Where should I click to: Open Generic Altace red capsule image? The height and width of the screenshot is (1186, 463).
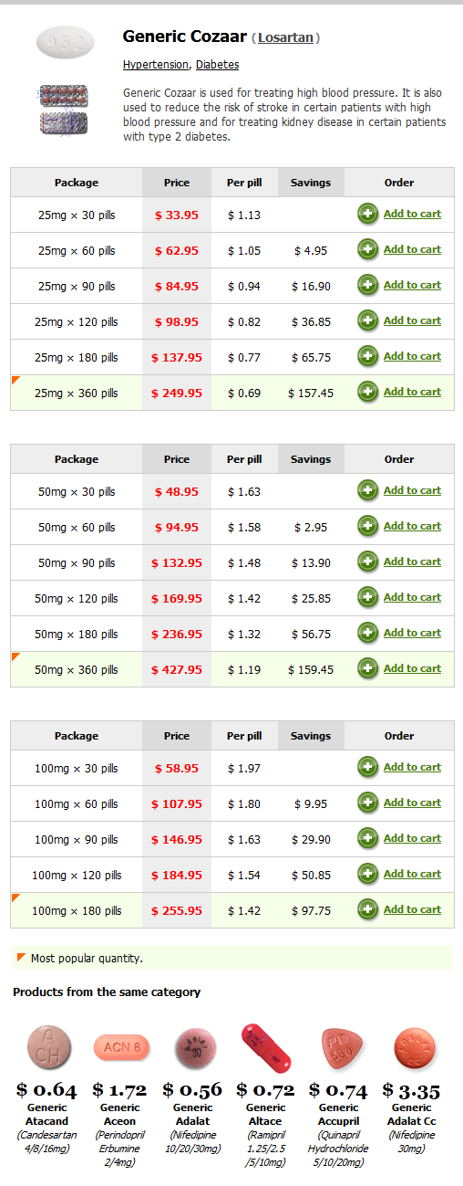click(265, 1048)
